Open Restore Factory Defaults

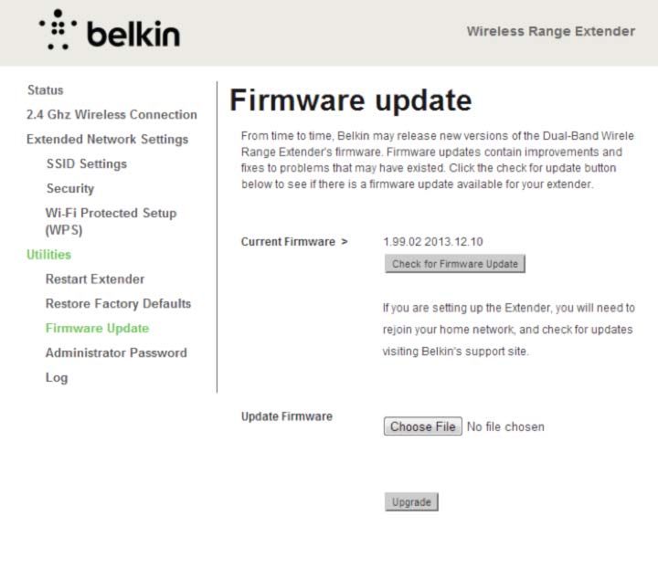[x=118, y=303]
